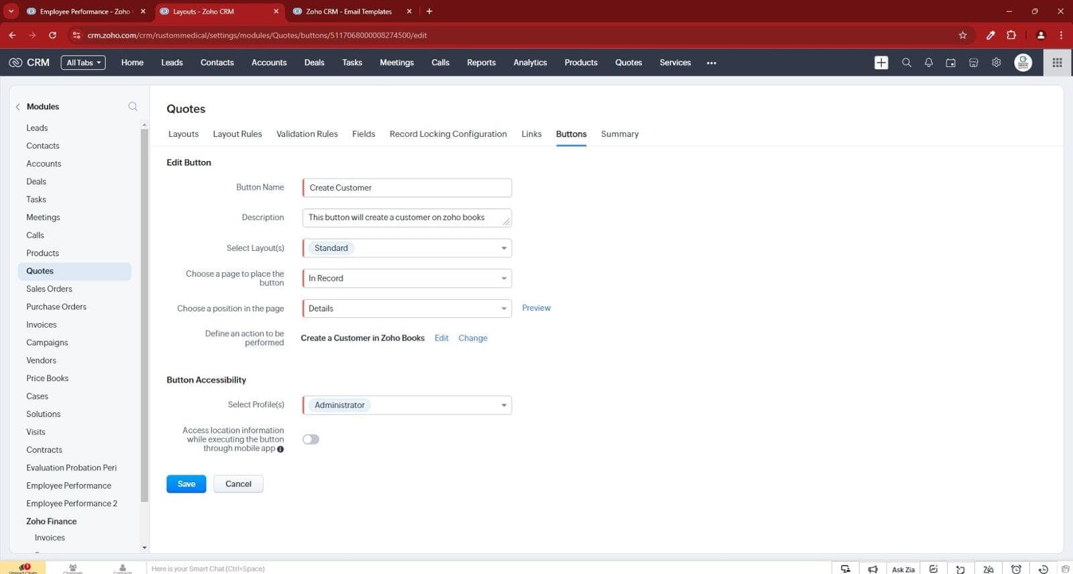Switch to the Links tab
The width and height of the screenshot is (1073, 574).
[531, 134]
